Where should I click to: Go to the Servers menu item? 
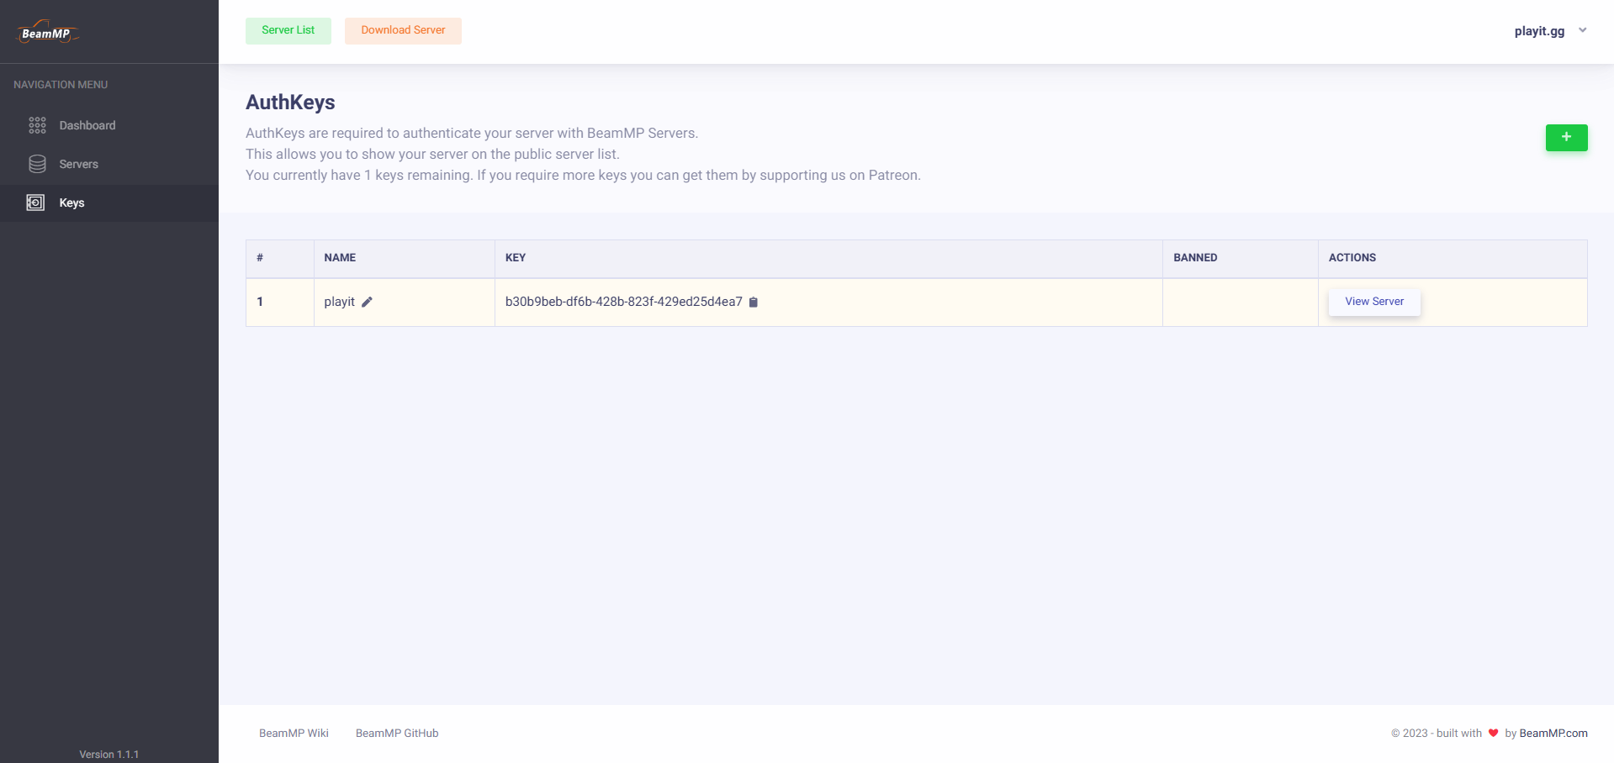[78, 164]
